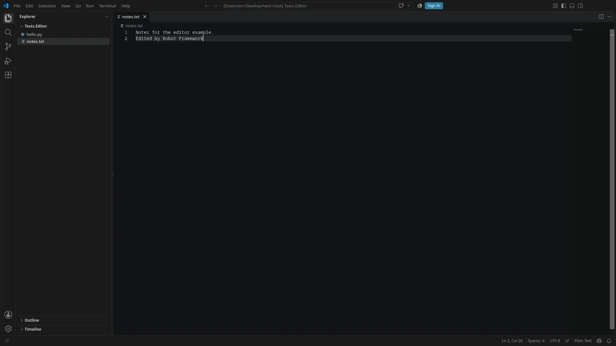Select notes.txt in Explorer tree

coord(64,41)
